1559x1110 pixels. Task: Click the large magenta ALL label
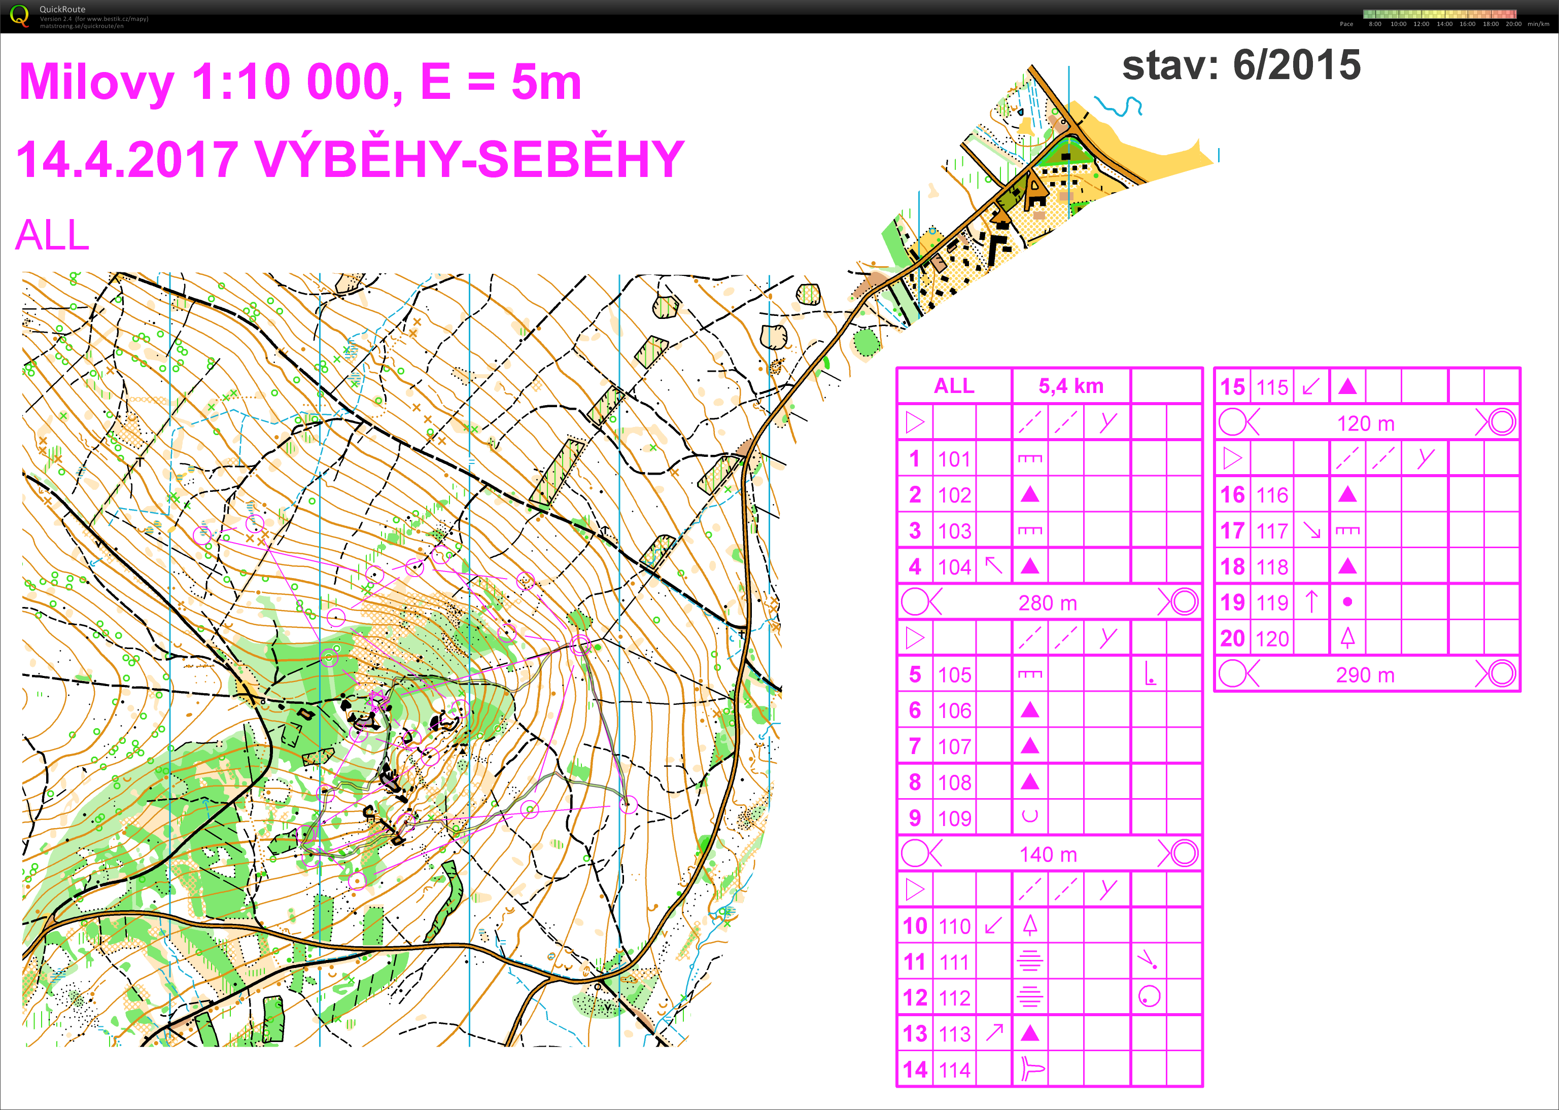click(x=52, y=235)
